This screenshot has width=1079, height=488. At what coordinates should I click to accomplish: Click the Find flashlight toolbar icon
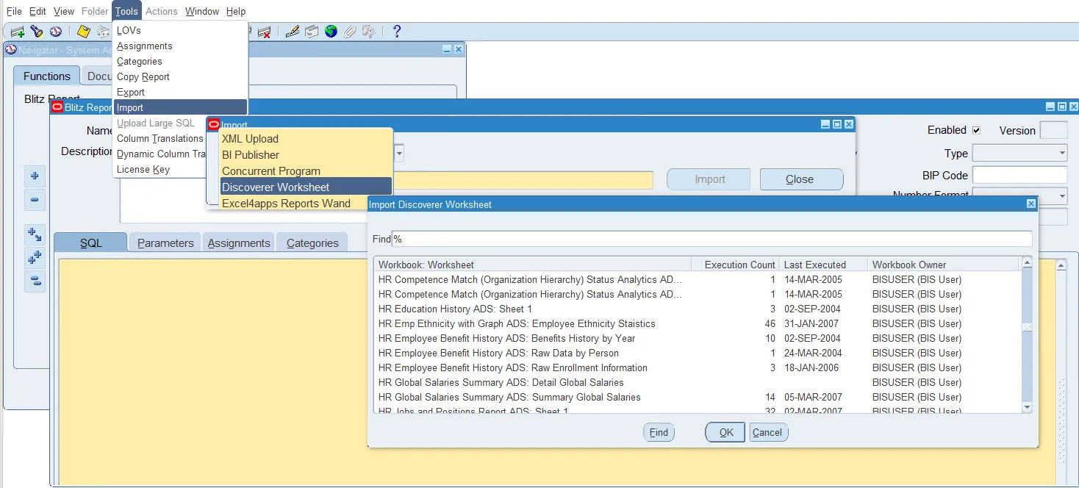pos(36,32)
